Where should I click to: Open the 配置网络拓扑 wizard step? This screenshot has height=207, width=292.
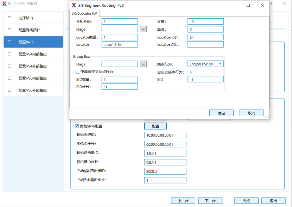point(33,30)
